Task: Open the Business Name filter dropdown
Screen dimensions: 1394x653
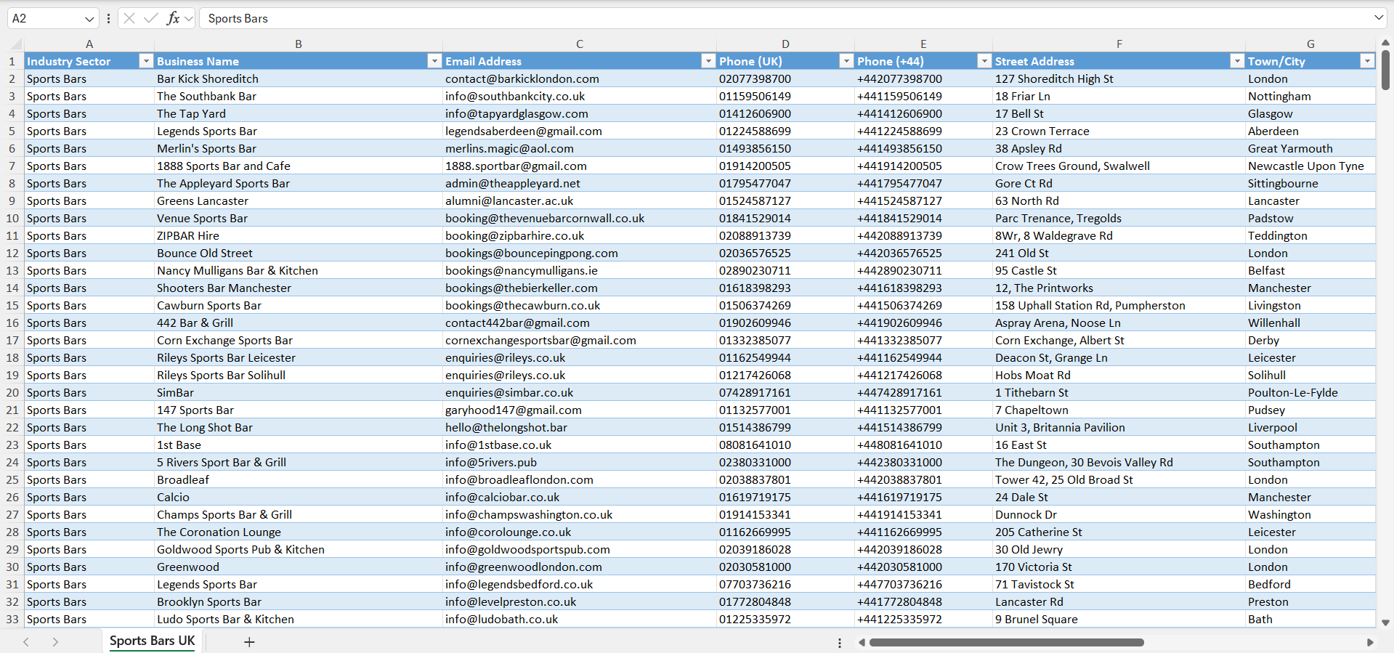Action: [x=434, y=61]
